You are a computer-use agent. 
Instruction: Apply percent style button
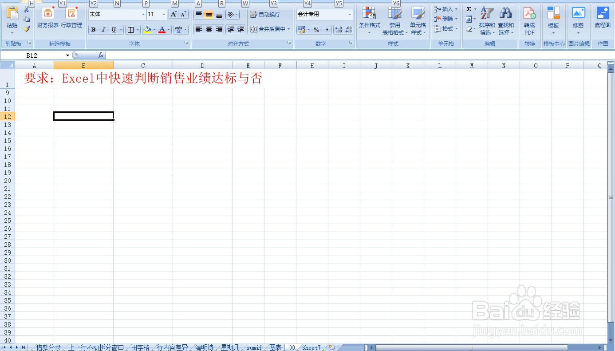click(x=316, y=30)
